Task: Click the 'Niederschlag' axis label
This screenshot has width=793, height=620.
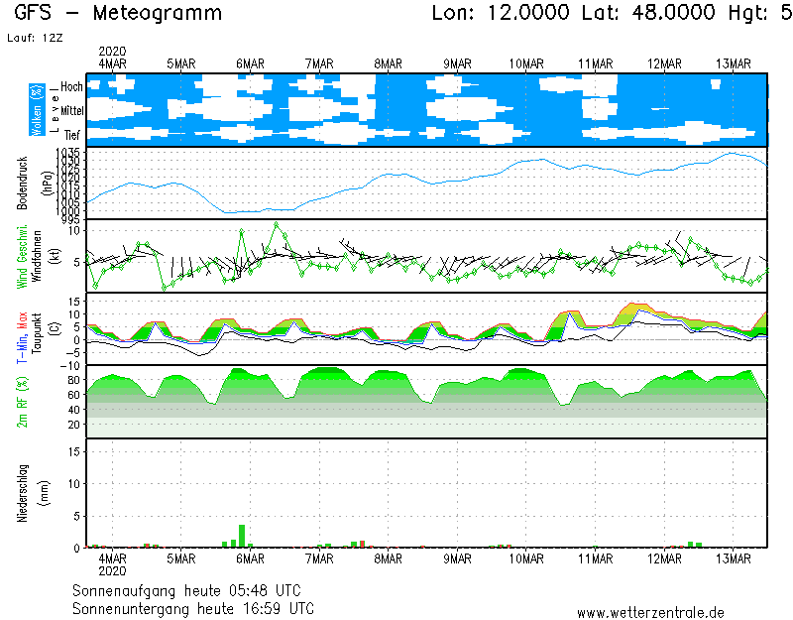Action: (x=22, y=493)
